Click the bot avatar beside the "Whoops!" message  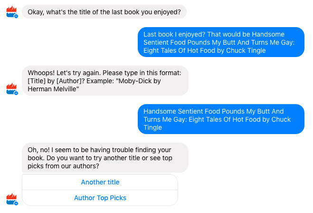[11, 88]
